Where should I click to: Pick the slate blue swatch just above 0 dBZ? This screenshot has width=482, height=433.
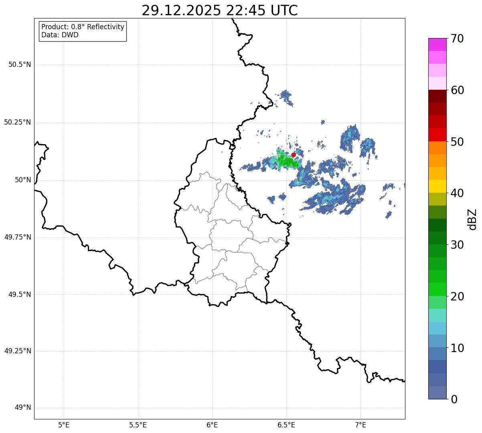click(437, 393)
